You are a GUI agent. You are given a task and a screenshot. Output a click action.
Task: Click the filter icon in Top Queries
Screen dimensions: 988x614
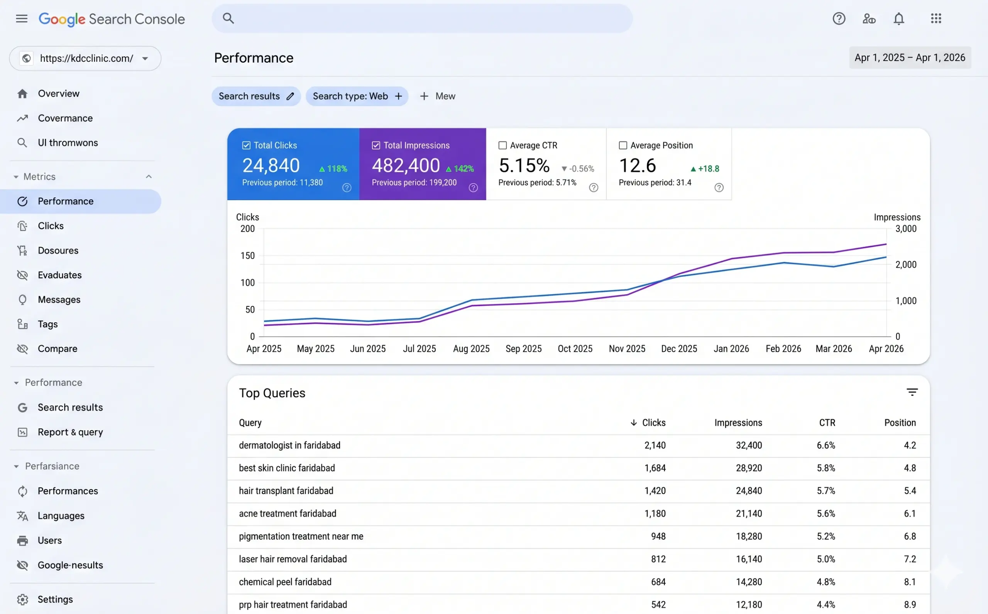pyautogui.click(x=912, y=392)
